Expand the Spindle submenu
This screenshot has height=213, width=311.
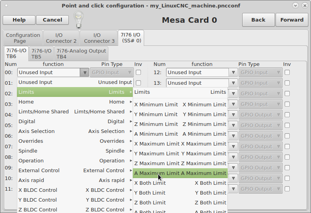pyautogui.click(x=75, y=151)
